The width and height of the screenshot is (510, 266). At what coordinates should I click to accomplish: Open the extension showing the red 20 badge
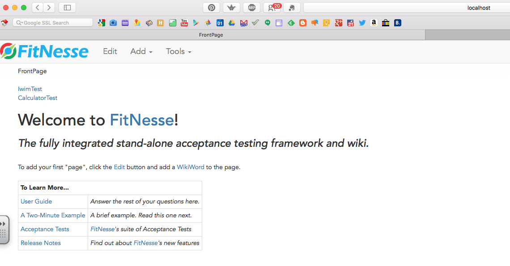272,8
